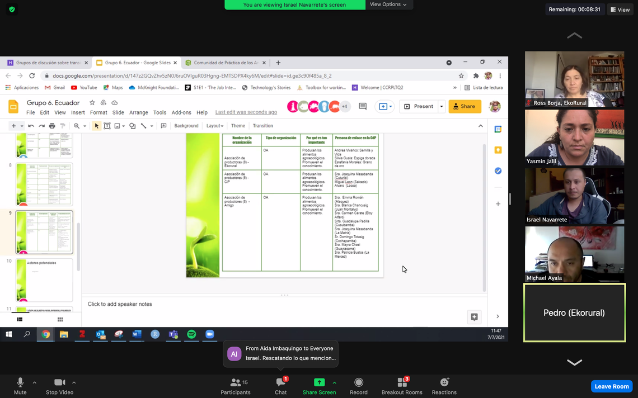Click the green Share Screen icon
The width and height of the screenshot is (638, 398).
(319, 383)
